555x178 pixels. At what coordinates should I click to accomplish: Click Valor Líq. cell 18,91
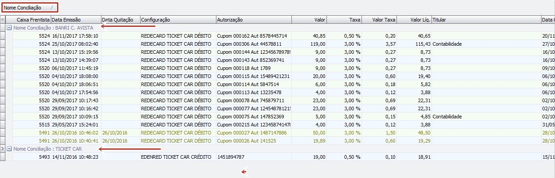coord(414,156)
